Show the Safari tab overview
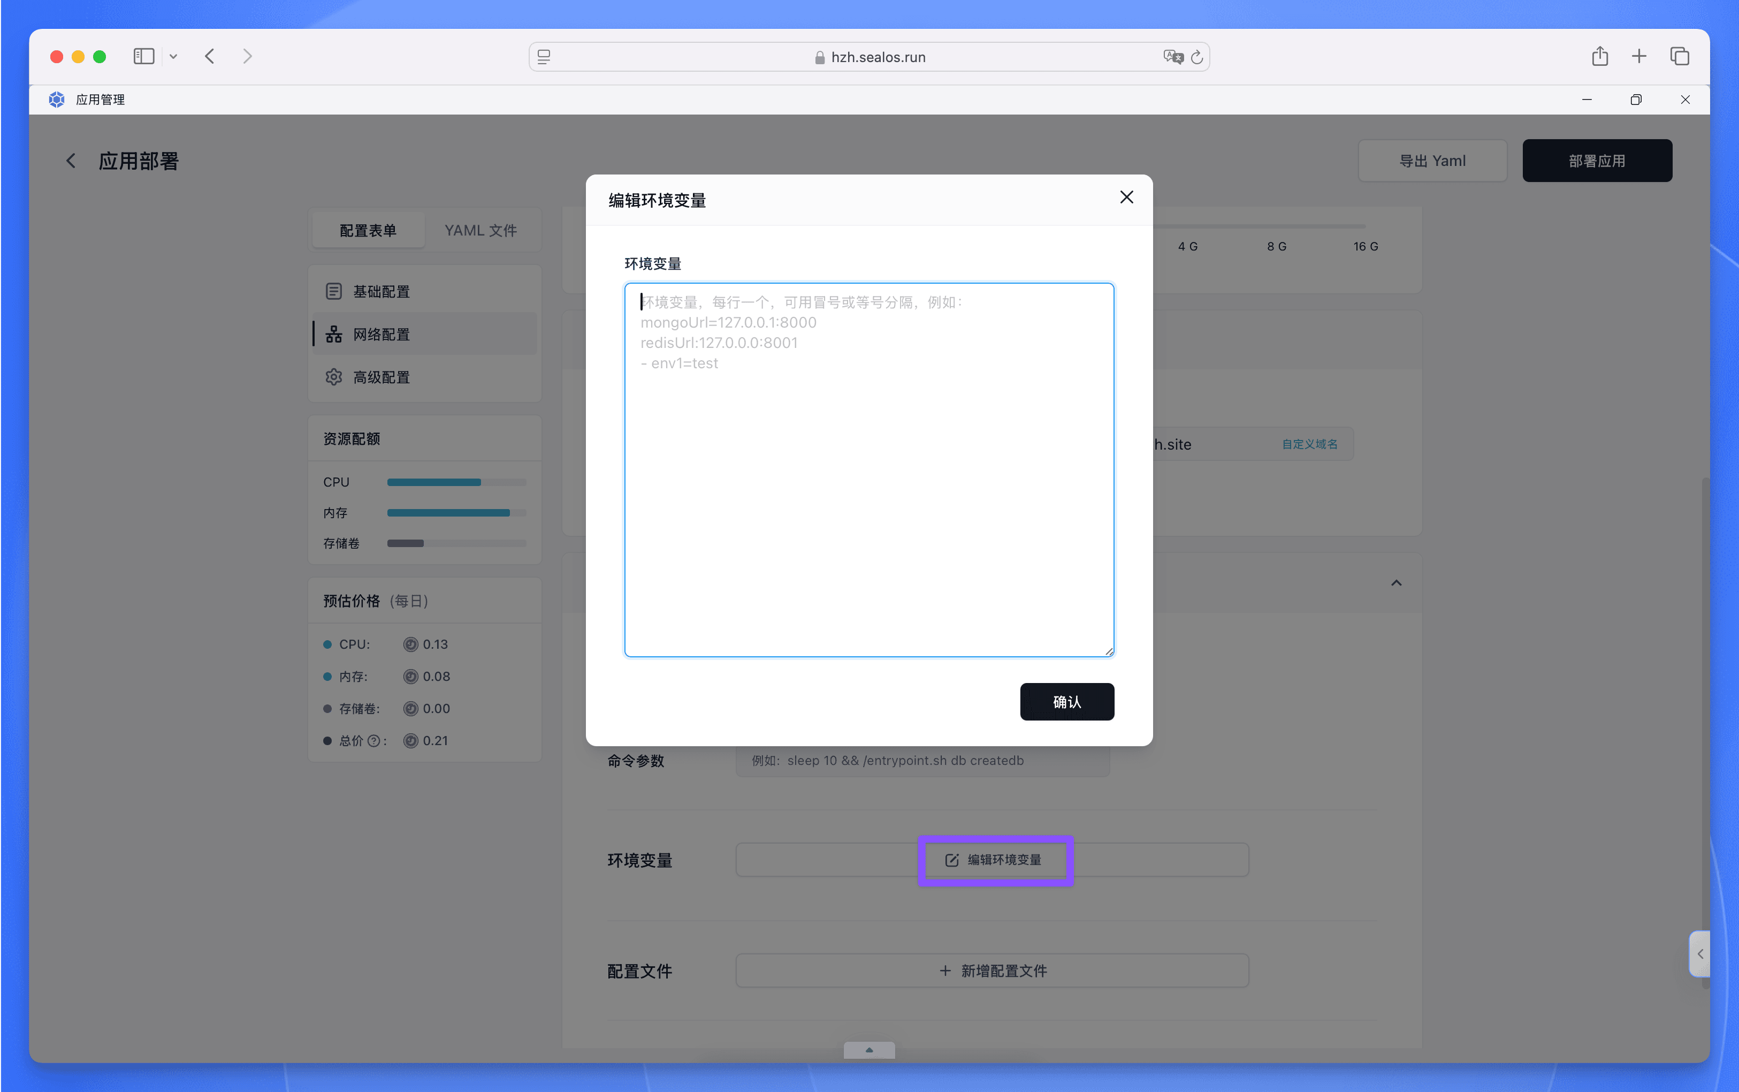1739x1092 pixels. [x=1679, y=56]
